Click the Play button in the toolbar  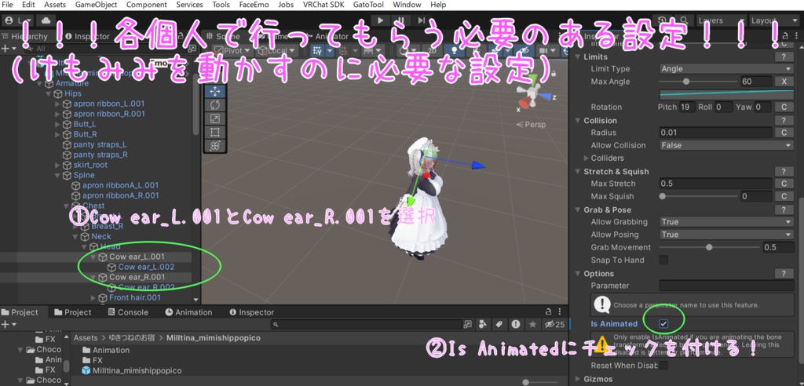tap(381, 20)
